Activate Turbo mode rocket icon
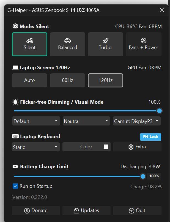This screenshot has width=170, height=222. coord(105,41)
